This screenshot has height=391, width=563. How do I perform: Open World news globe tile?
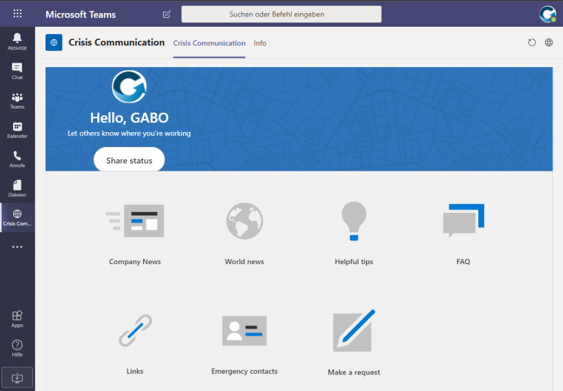(245, 221)
